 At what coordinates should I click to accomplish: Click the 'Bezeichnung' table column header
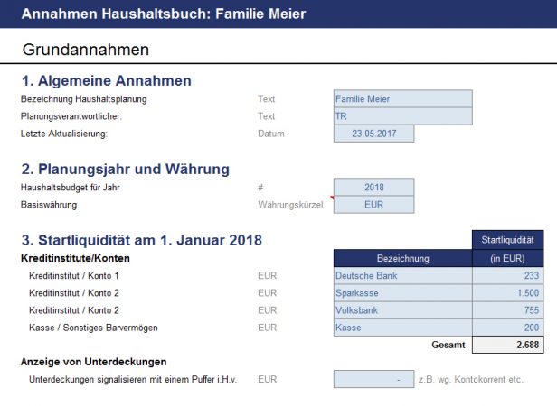click(402, 258)
